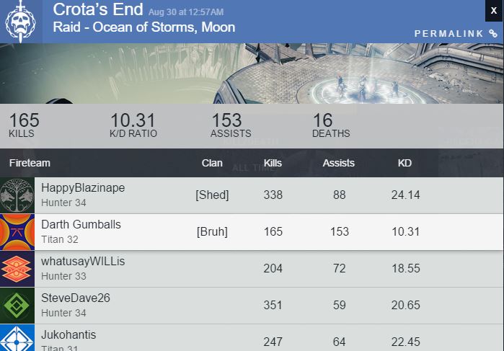Sort fireteam by KD column

point(404,163)
